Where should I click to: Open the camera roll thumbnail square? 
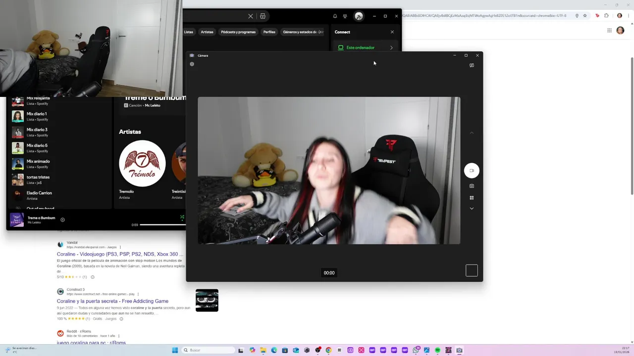(x=472, y=270)
